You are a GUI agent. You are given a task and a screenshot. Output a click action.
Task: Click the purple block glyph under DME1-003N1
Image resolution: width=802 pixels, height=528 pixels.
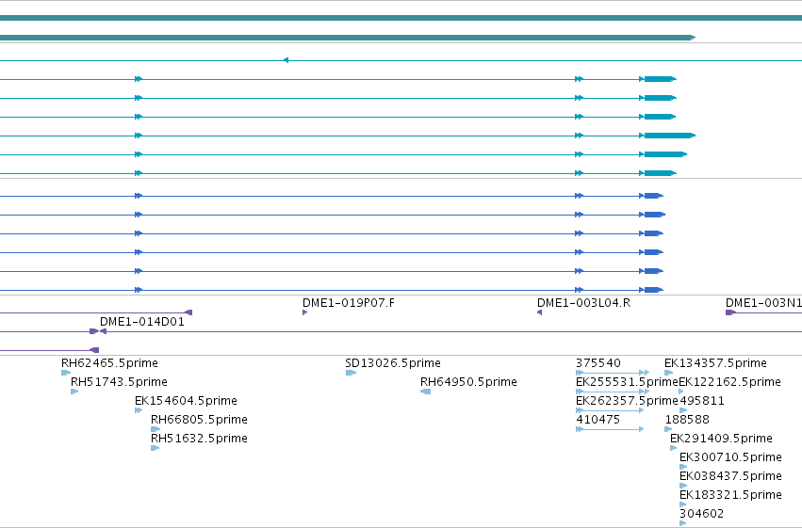click(x=731, y=312)
